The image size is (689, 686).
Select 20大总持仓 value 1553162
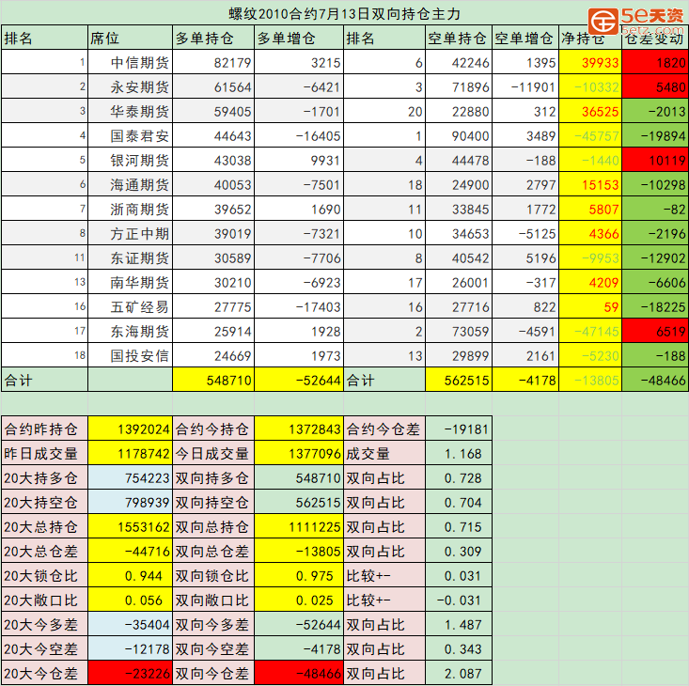point(130,526)
